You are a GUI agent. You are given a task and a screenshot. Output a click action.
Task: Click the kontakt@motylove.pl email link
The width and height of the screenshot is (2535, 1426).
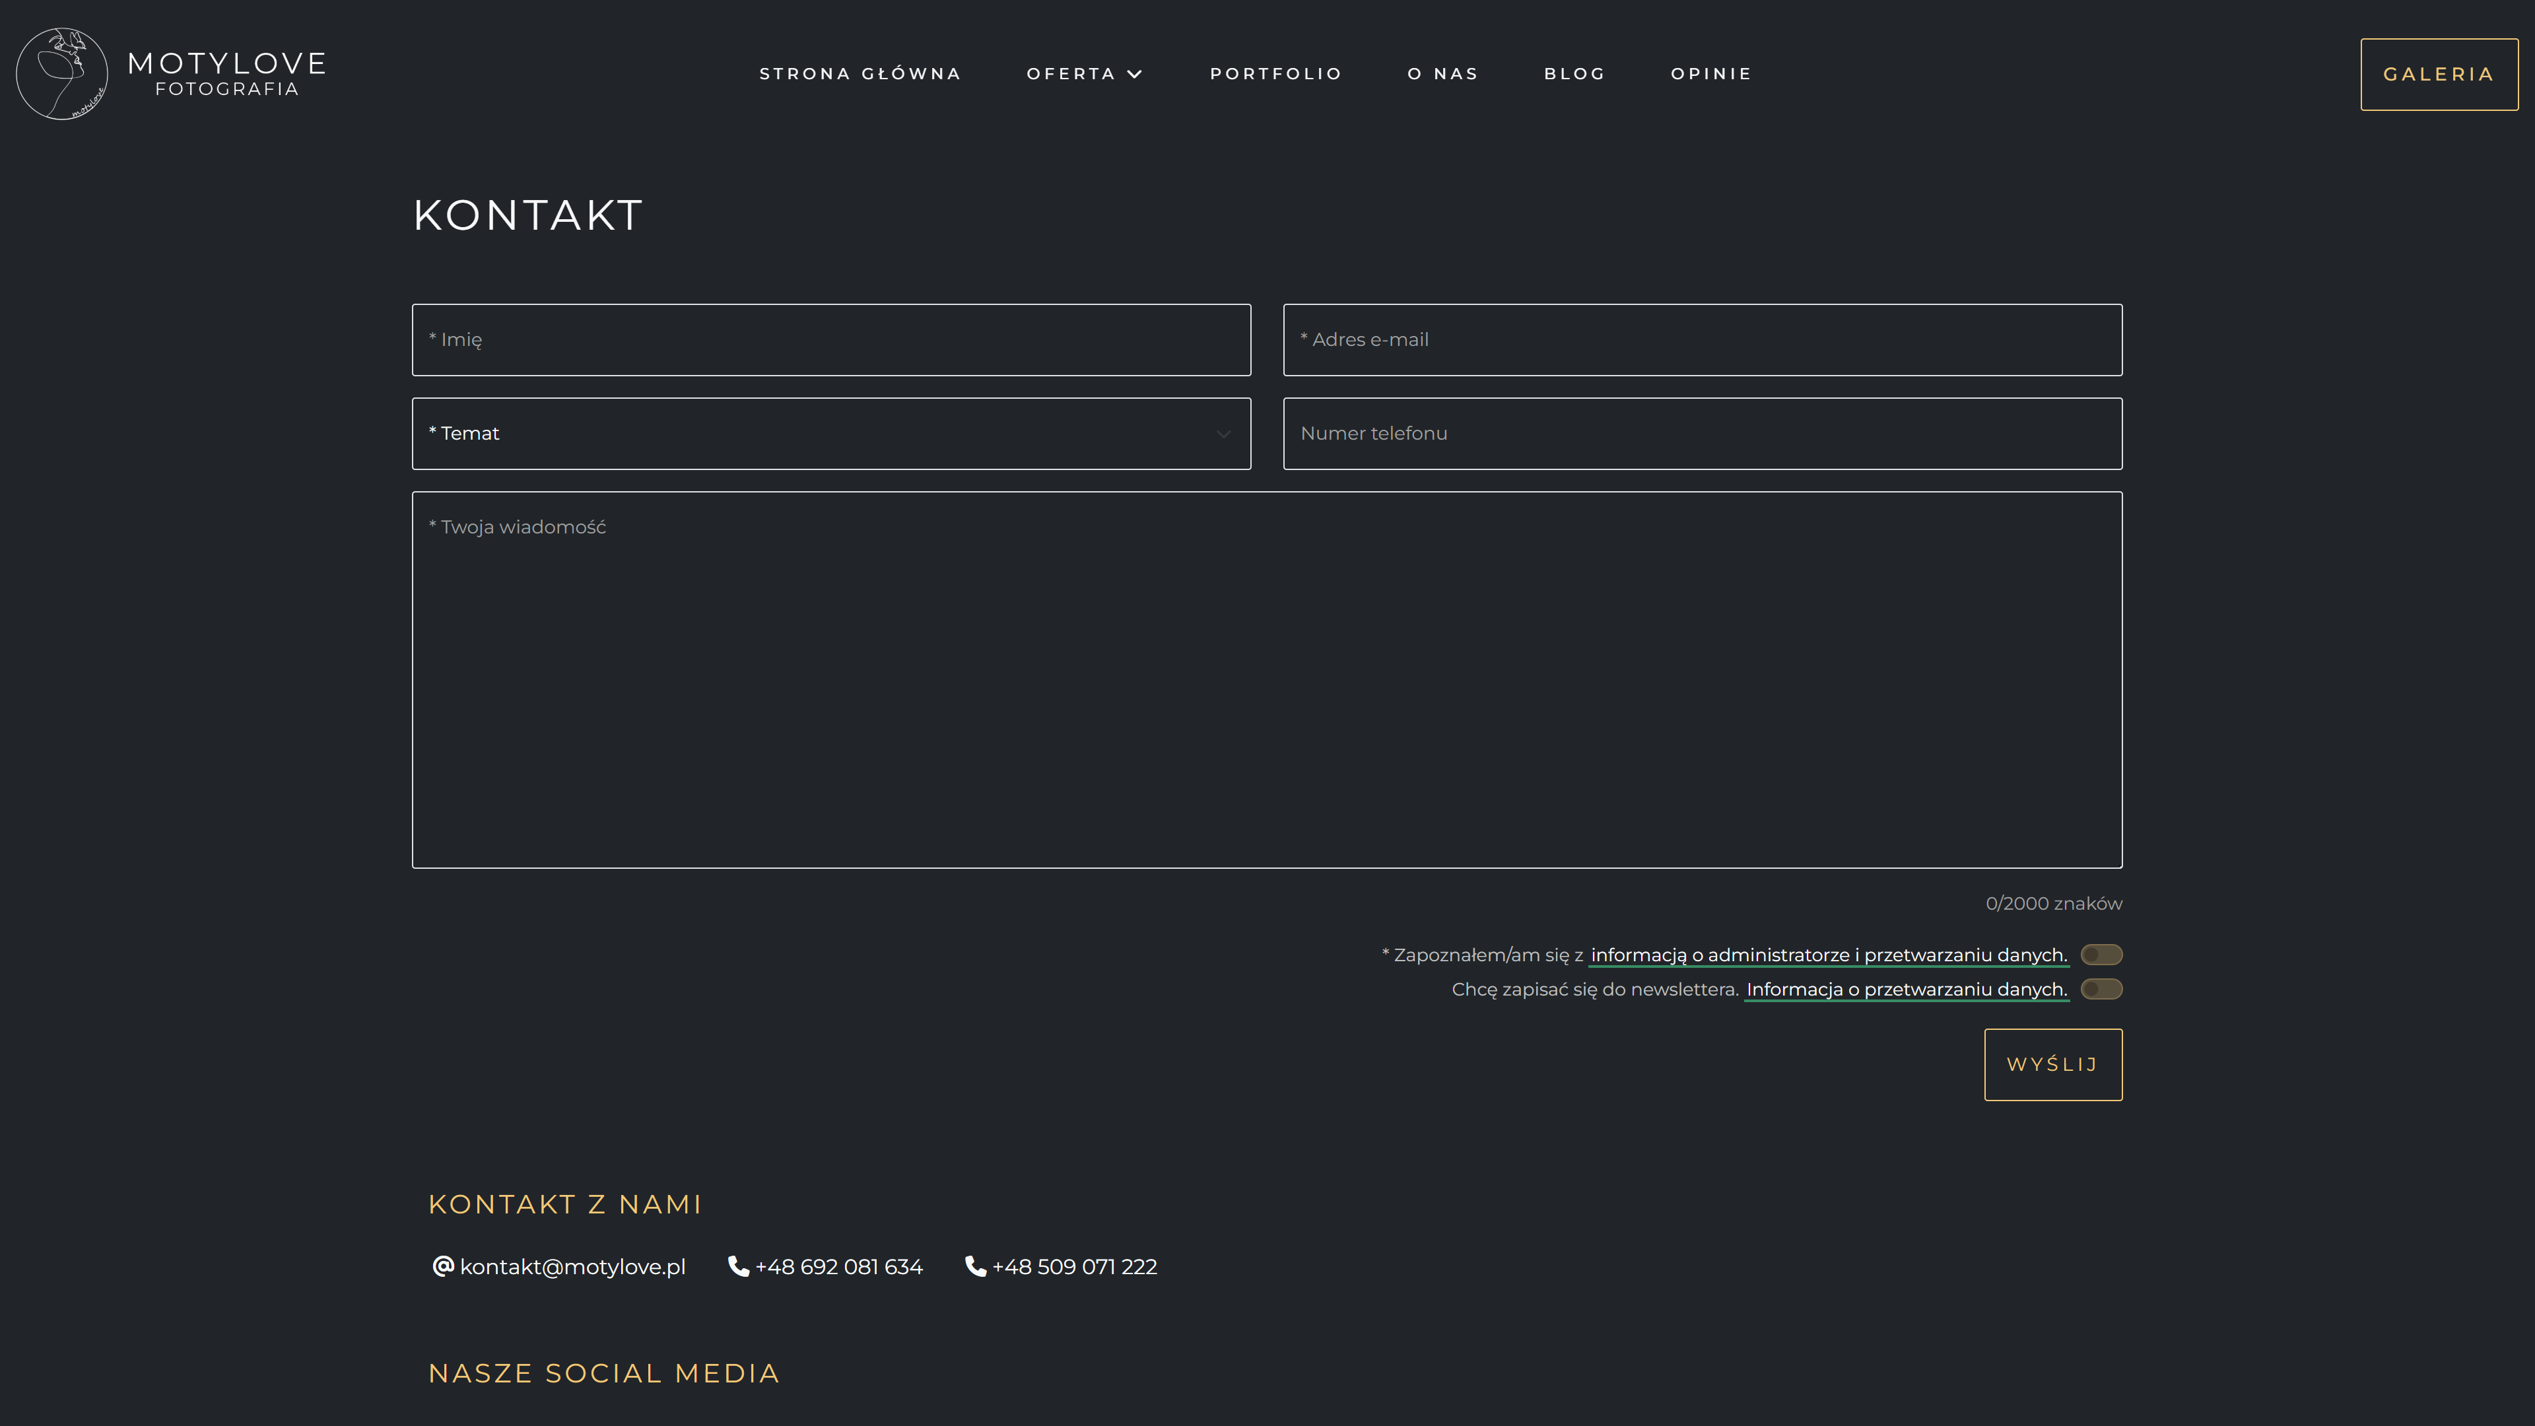[573, 1267]
